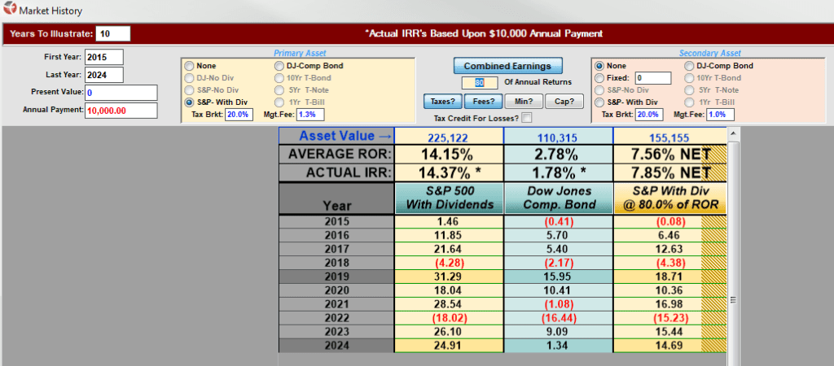Edit the Secondary Asset Fixed value field
Viewport: 834px width, 366px height.
[653, 78]
